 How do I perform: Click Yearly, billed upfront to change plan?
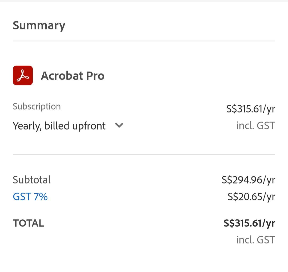[x=59, y=125]
